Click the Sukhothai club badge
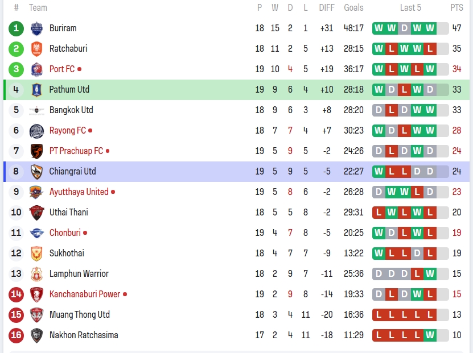 pyautogui.click(x=36, y=253)
